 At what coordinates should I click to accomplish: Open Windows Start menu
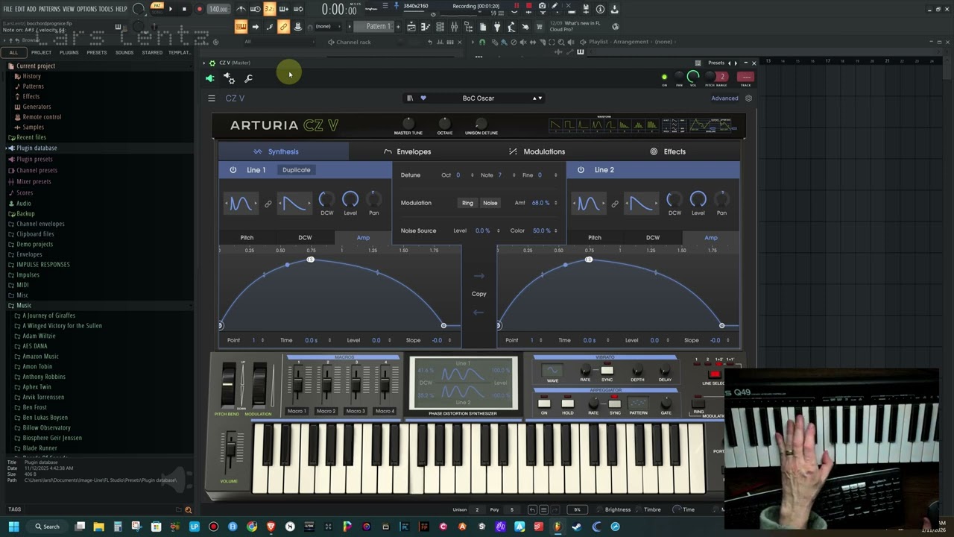coord(13,527)
